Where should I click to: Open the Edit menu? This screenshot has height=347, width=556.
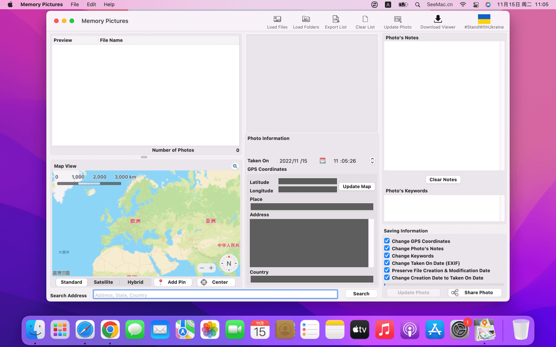pos(92,5)
